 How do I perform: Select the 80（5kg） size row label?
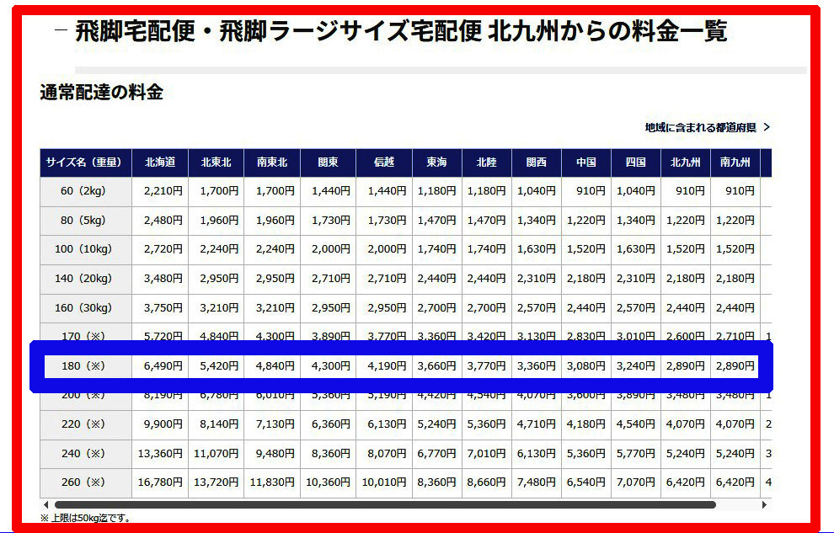tap(86, 221)
